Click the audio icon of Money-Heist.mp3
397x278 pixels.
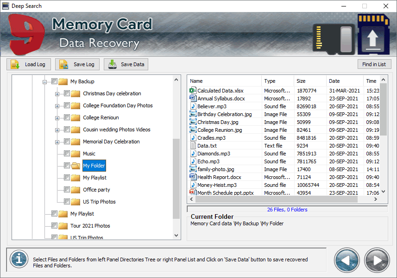pyautogui.click(x=193, y=185)
